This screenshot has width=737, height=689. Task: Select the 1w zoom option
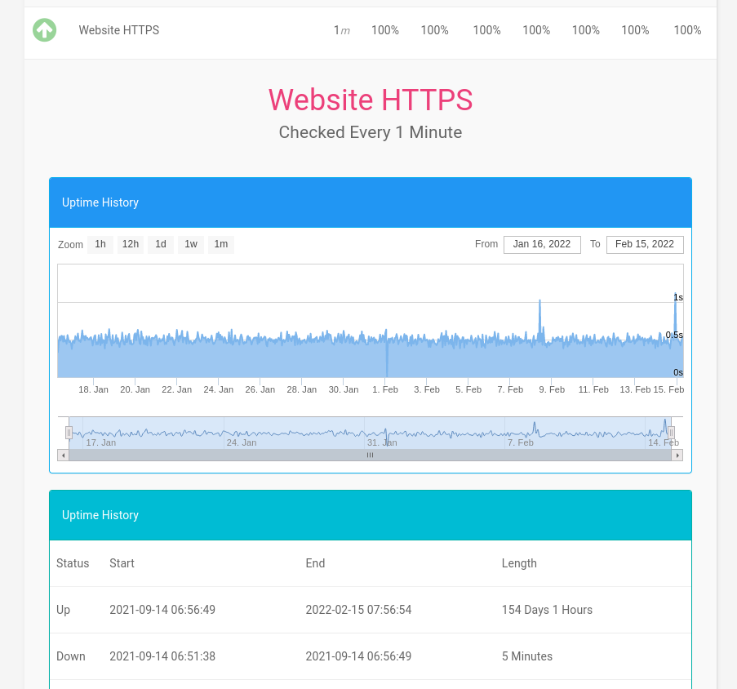coord(190,244)
